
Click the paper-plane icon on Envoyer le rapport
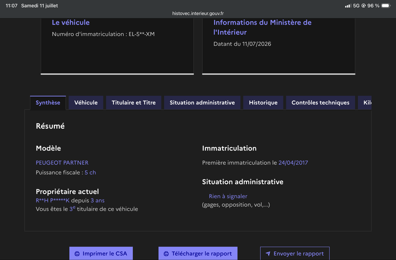pos(268,254)
